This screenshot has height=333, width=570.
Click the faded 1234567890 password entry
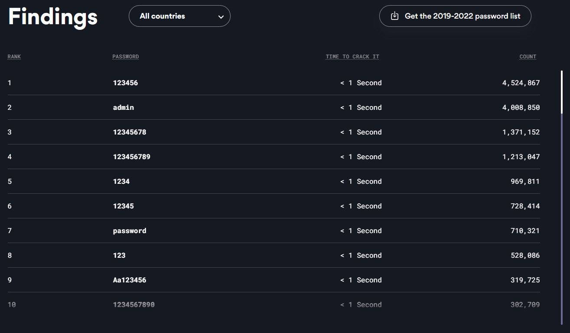(x=134, y=304)
